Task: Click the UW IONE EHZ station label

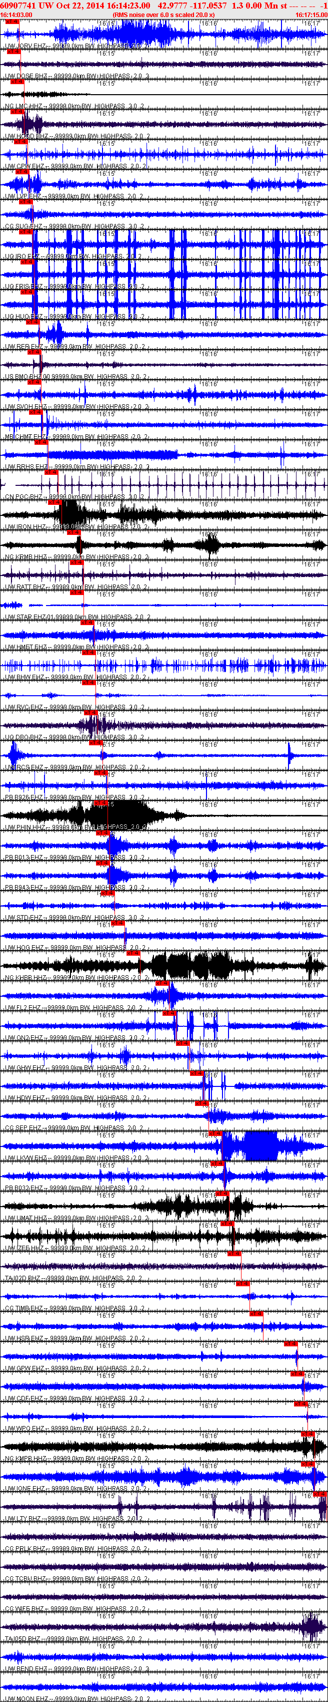Action: (76, 1488)
